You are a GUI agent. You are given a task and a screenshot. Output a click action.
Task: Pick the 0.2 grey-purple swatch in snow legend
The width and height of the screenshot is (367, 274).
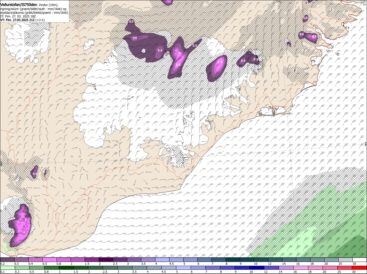tap(7, 260)
